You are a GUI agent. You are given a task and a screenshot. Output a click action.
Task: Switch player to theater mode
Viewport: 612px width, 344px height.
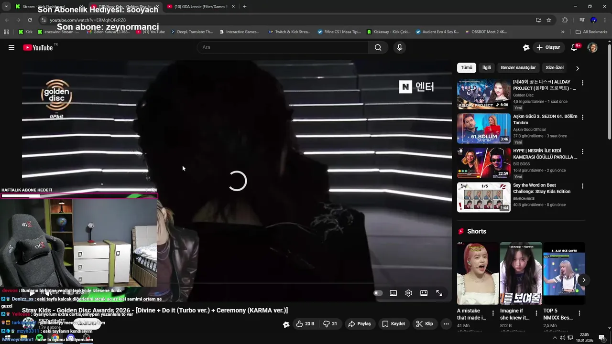(x=424, y=293)
